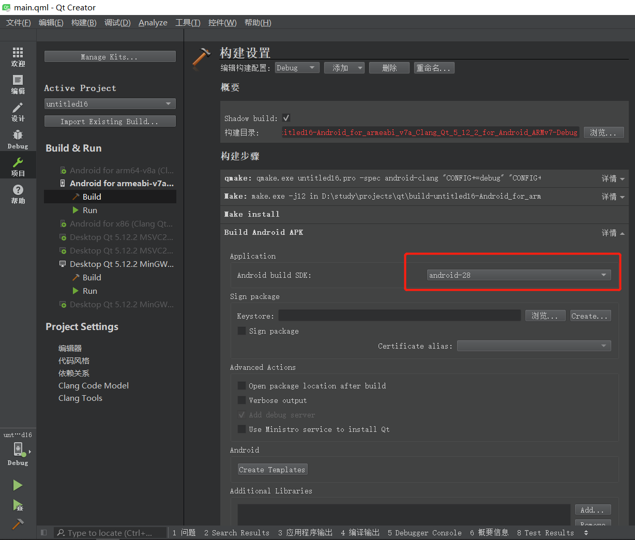Click monitor icon of Desktop Qt MinGW kit
This screenshot has height=540, width=635.
coord(63,264)
